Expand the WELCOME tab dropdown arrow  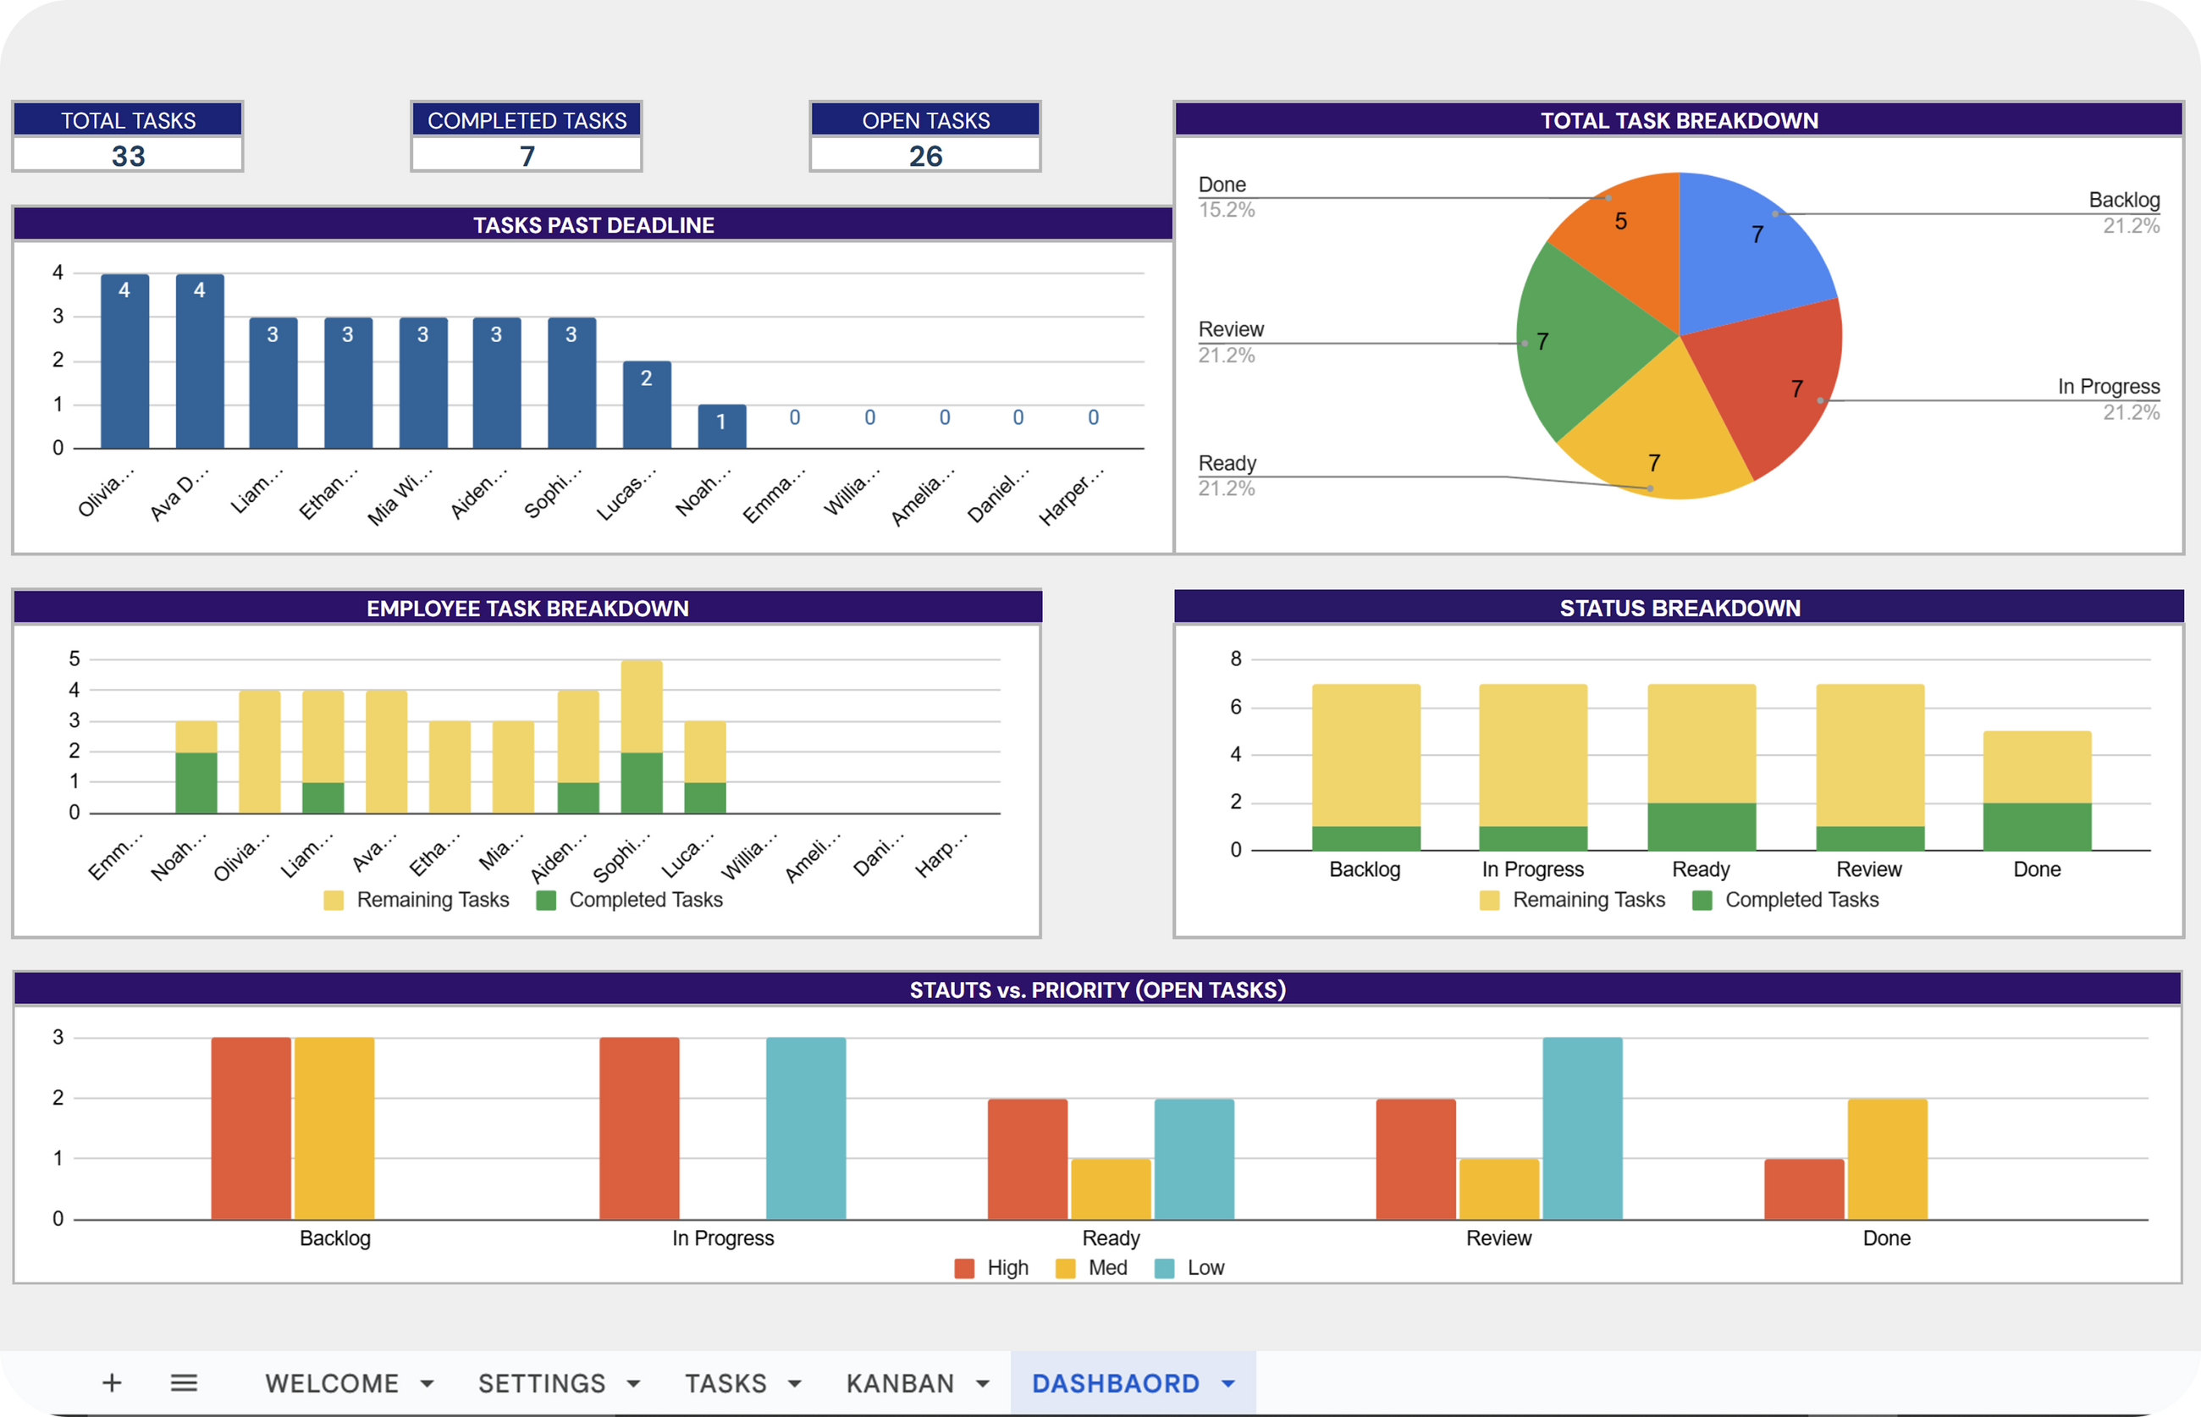(x=427, y=1383)
